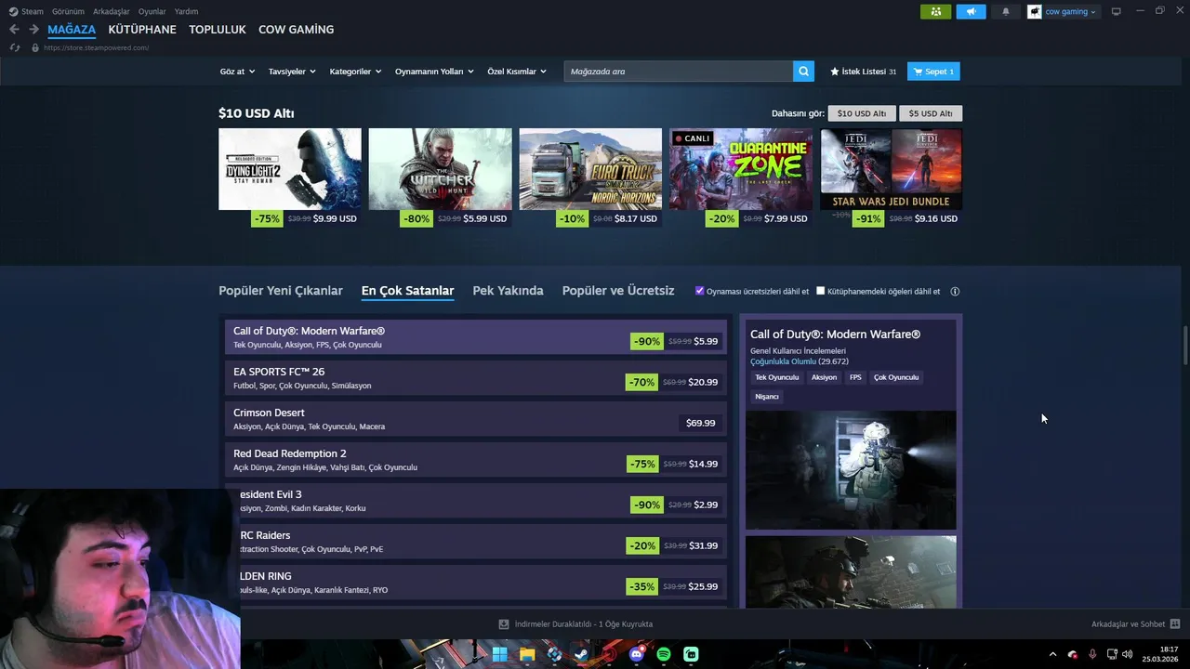Click the 'Çoğunlukla Olumlu' review link
Viewport: 1190px width, 669px height.
[x=783, y=361]
